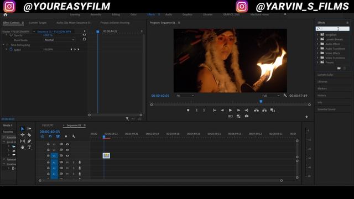Go to In point

[215, 111]
